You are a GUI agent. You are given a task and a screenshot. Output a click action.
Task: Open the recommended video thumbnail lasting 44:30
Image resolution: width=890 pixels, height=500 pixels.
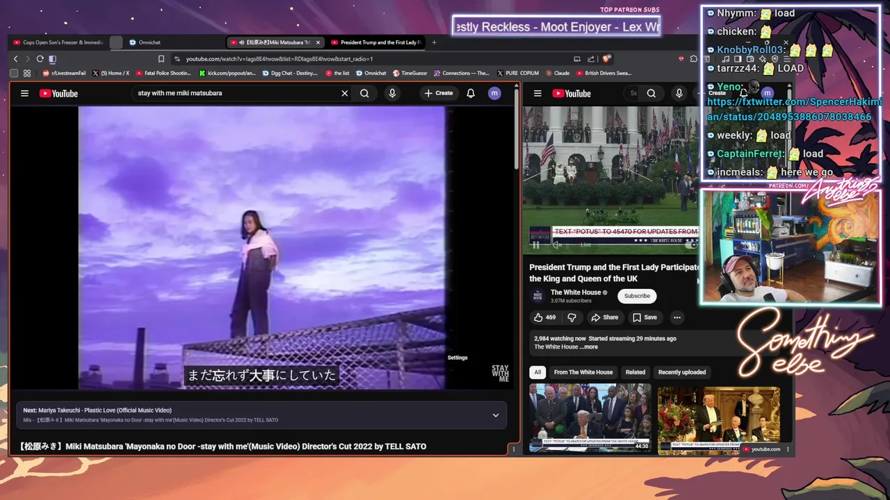point(590,419)
